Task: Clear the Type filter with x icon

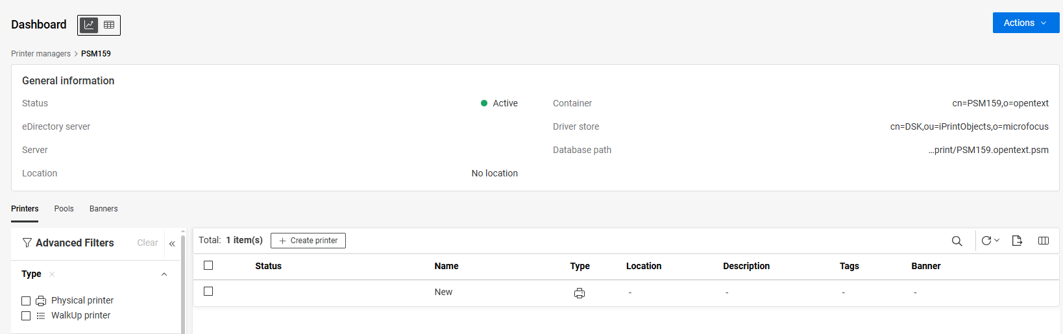Action: click(52, 274)
